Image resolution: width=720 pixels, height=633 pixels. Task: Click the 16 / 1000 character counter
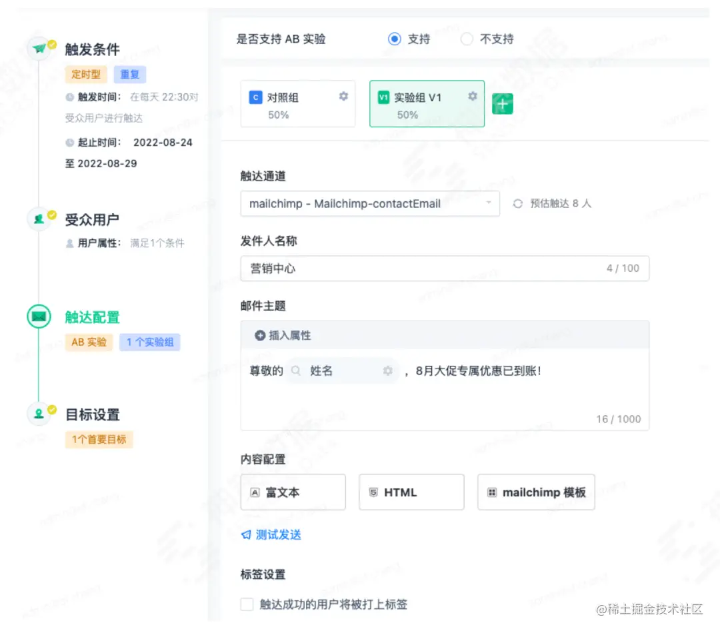(x=618, y=419)
